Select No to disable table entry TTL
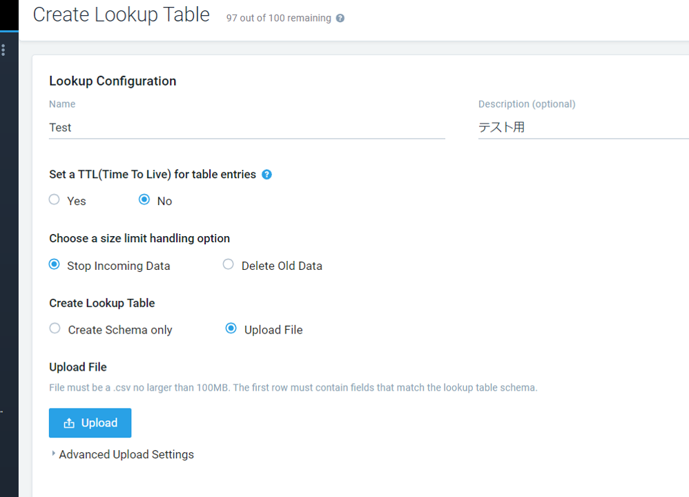Image resolution: width=689 pixels, height=497 pixels. [x=144, y=199]
